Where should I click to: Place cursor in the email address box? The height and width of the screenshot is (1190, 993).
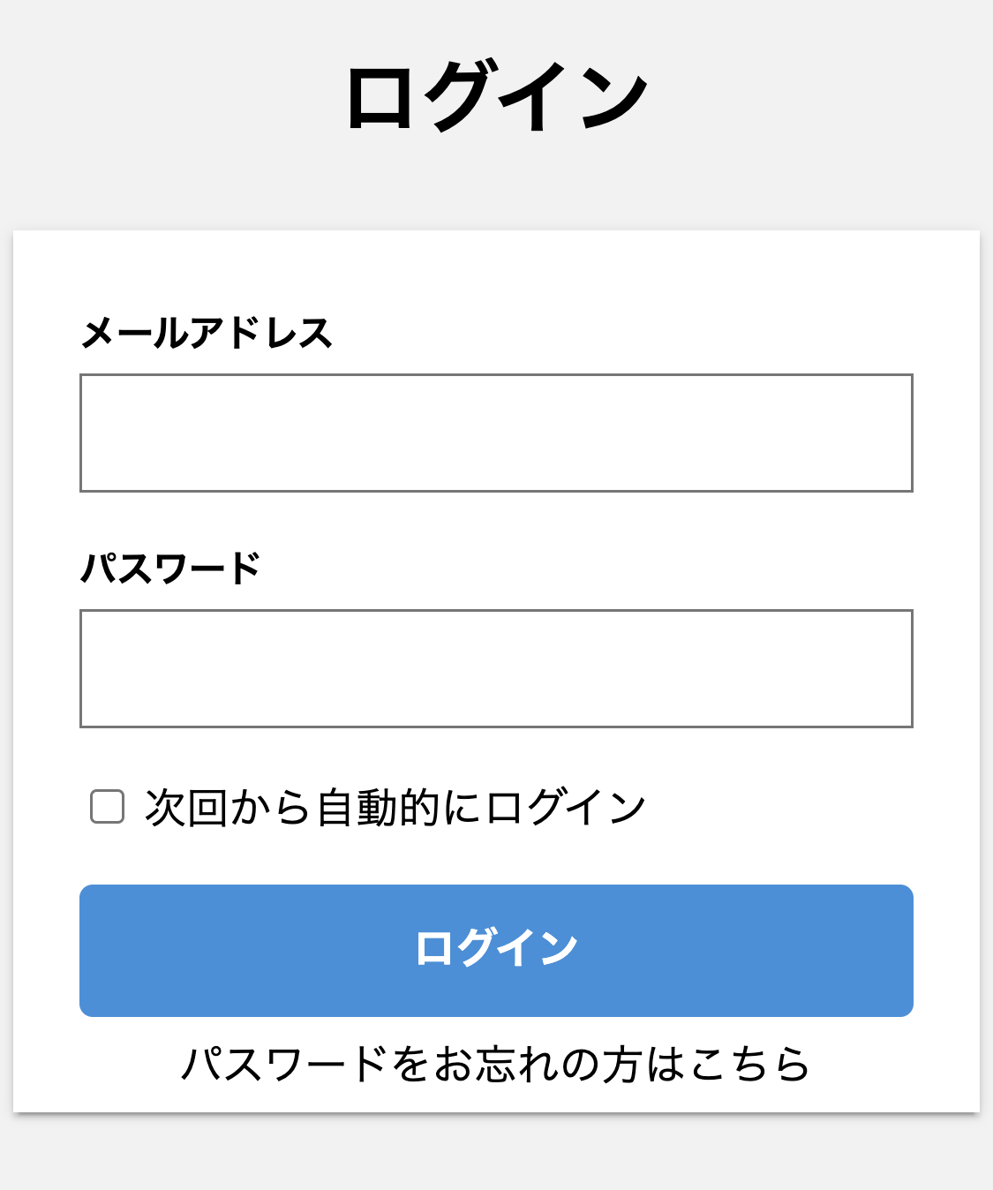coord(496,433)
